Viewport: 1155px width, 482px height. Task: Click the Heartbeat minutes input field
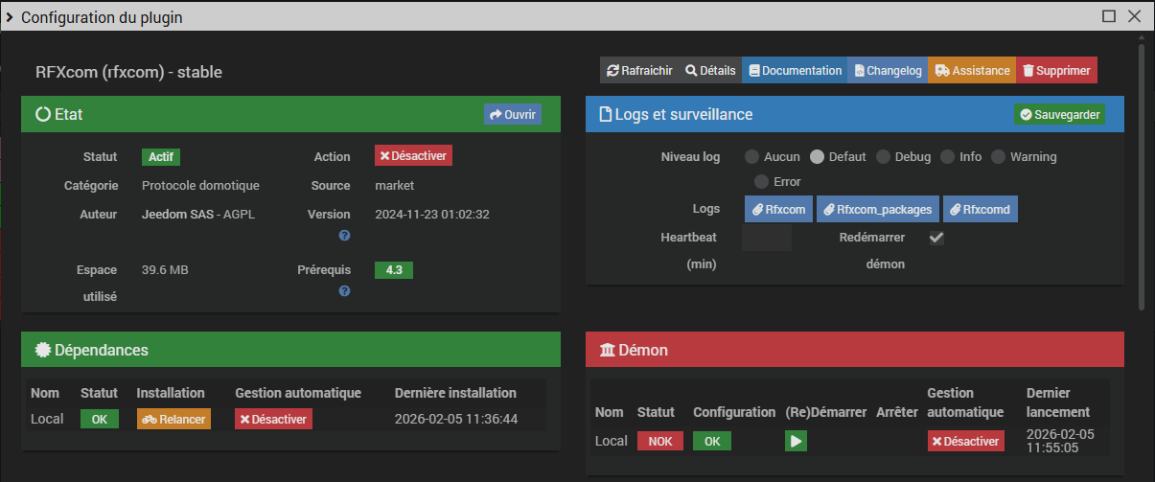click(767, 238)
